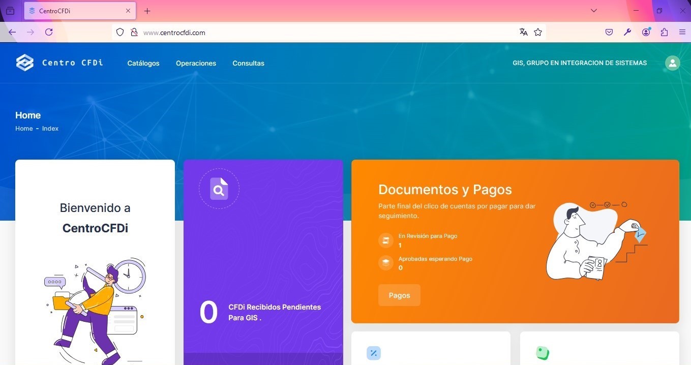Viewport: 691px width, 365px height.
Task: Open a new tab with plus button
Action: (147, 11)
